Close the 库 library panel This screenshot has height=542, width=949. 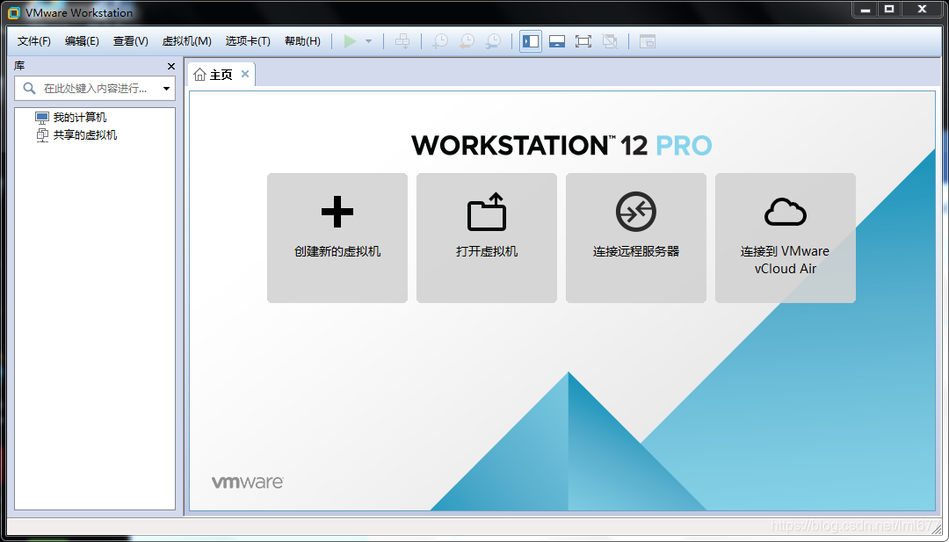[x=171, y=67]
